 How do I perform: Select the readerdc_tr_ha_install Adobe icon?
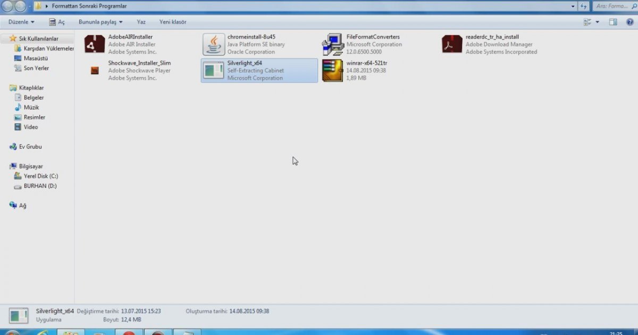tap(452, 44)
